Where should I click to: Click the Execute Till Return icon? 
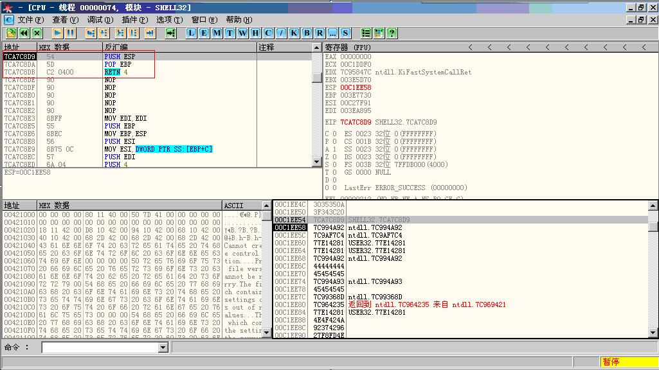(x=150, y=33)
